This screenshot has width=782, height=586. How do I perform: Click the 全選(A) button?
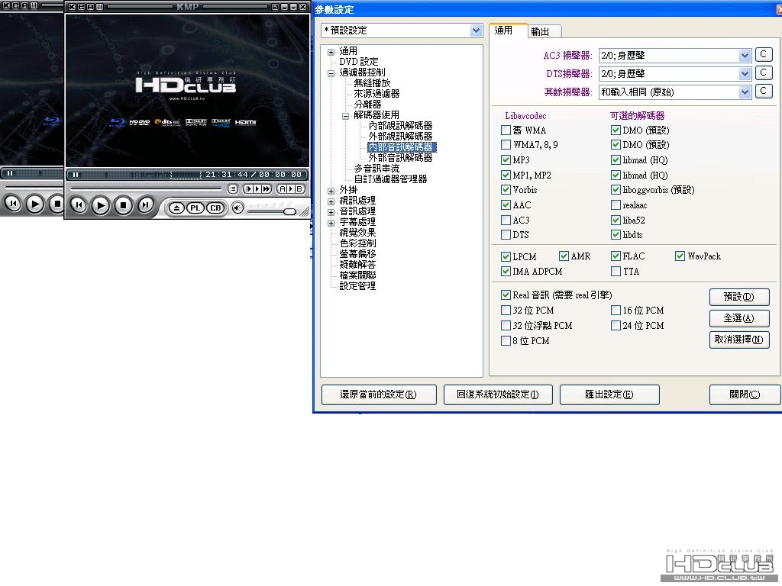pyautogui.click(x=739, y=318)
